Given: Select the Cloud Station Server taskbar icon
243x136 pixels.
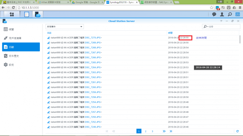Looking at the screenshot, I should tap(37, 14).
